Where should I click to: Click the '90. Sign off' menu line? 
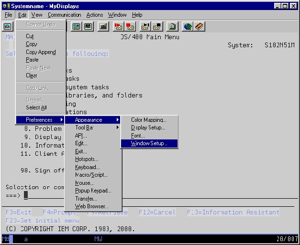click(43, 170)
